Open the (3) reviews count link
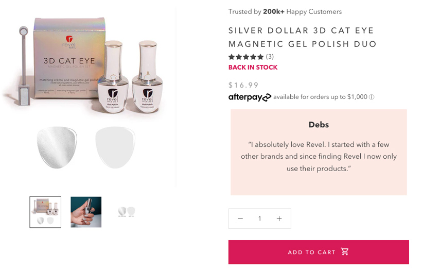 point(270,57)
